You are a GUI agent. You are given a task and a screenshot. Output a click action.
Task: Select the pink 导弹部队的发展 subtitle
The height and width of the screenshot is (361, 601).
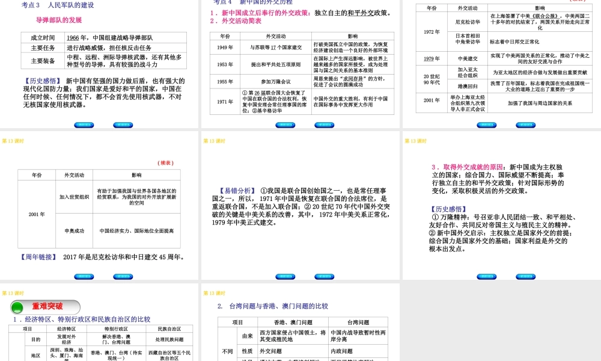(59, 20)
